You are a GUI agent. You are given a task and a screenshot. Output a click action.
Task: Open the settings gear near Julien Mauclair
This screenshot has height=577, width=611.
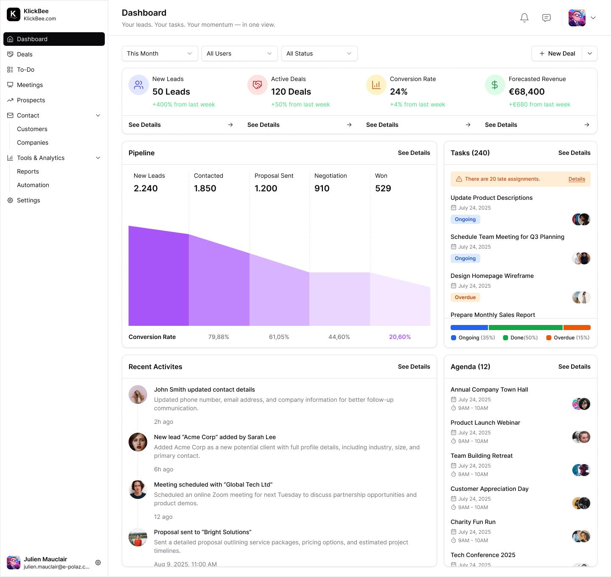coord(98,562)
